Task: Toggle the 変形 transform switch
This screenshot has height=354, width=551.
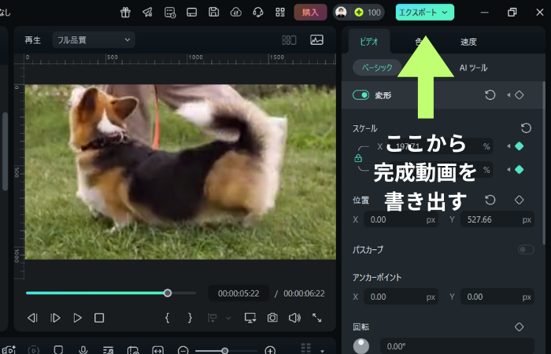Action: click(361, 95)
